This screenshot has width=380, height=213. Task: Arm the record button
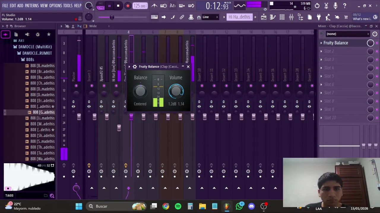tap(128, 6)
